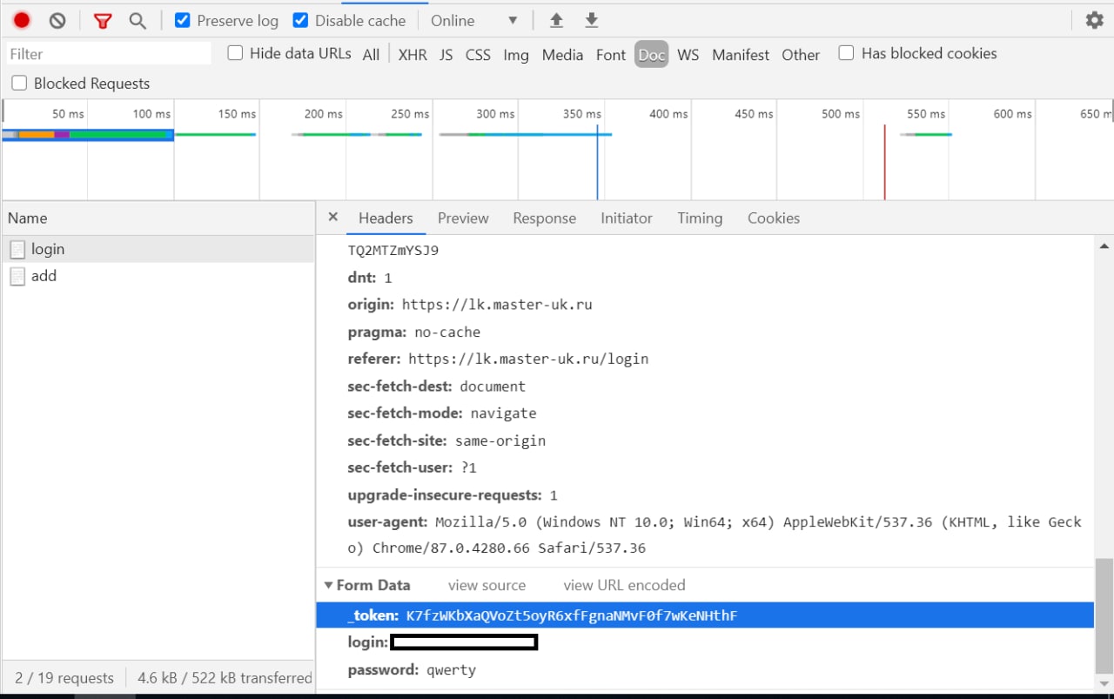
Task: Disable the Preserve log checkbox
Action: [183, 20]
